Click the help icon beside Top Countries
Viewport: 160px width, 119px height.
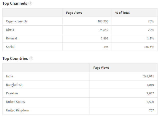31,59
